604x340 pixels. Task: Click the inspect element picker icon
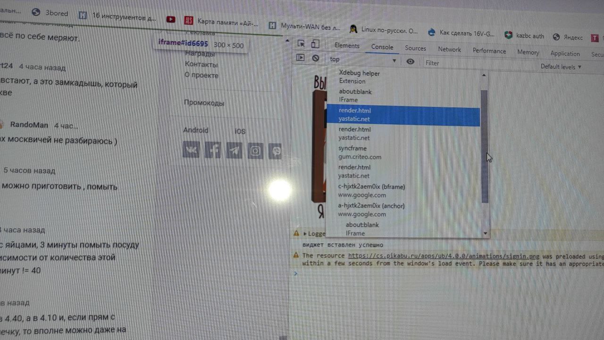coord(301,44)
